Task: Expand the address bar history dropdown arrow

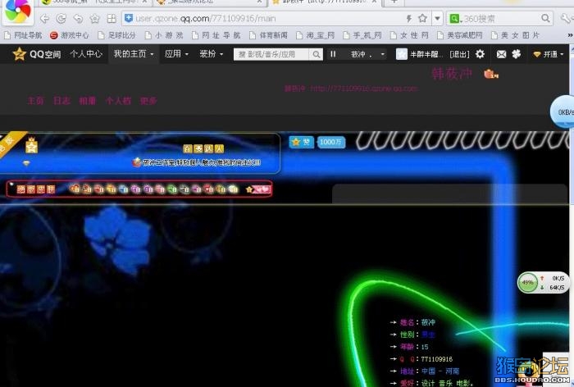Action: (437, 18)
